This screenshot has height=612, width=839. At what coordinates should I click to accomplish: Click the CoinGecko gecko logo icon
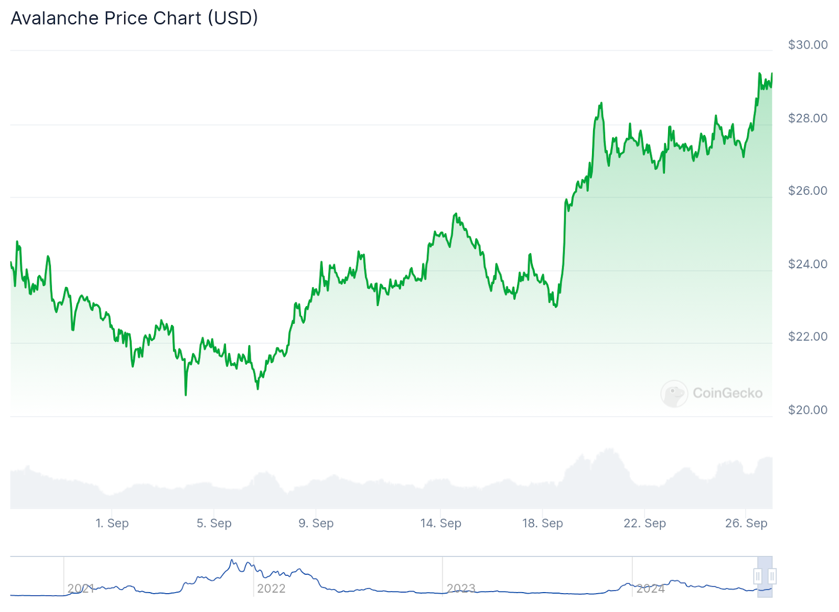tap(674, 394)
